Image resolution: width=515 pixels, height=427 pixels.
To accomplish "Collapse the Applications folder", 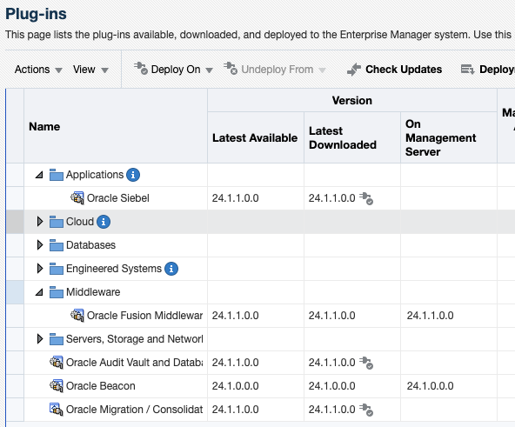I will coord(39,175).
